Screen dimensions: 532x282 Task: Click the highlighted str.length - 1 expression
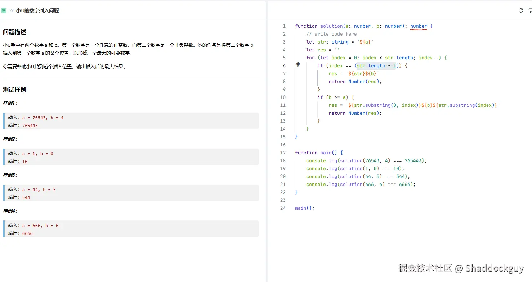pos(376,65)
